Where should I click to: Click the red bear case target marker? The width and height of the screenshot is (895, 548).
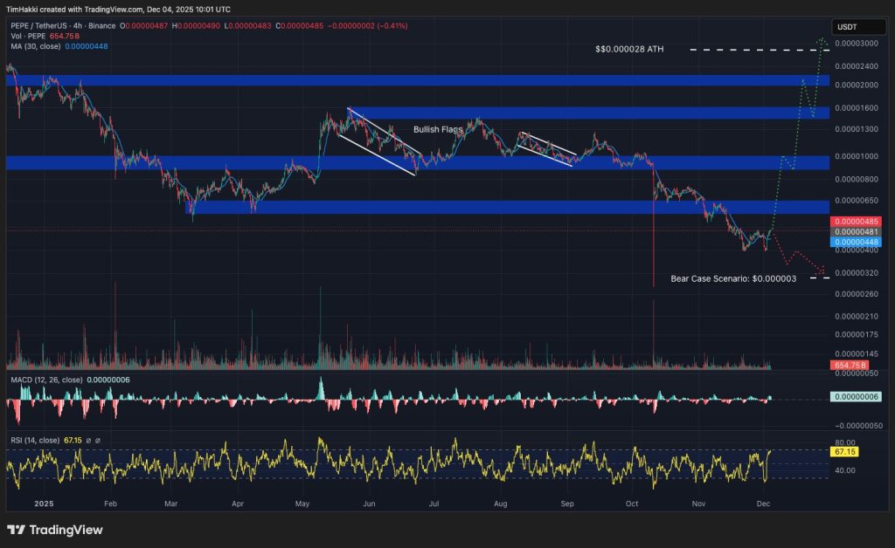[819, 269]
